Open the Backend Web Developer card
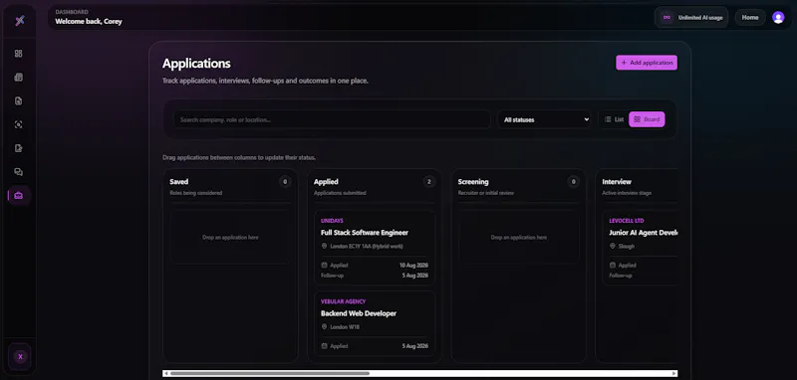The image size is (797, 380). pyautogui.click(x=375, y=323)
